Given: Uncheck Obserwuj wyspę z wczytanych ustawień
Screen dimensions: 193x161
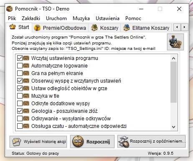Looking at the screenshot, I should point(20,80).
